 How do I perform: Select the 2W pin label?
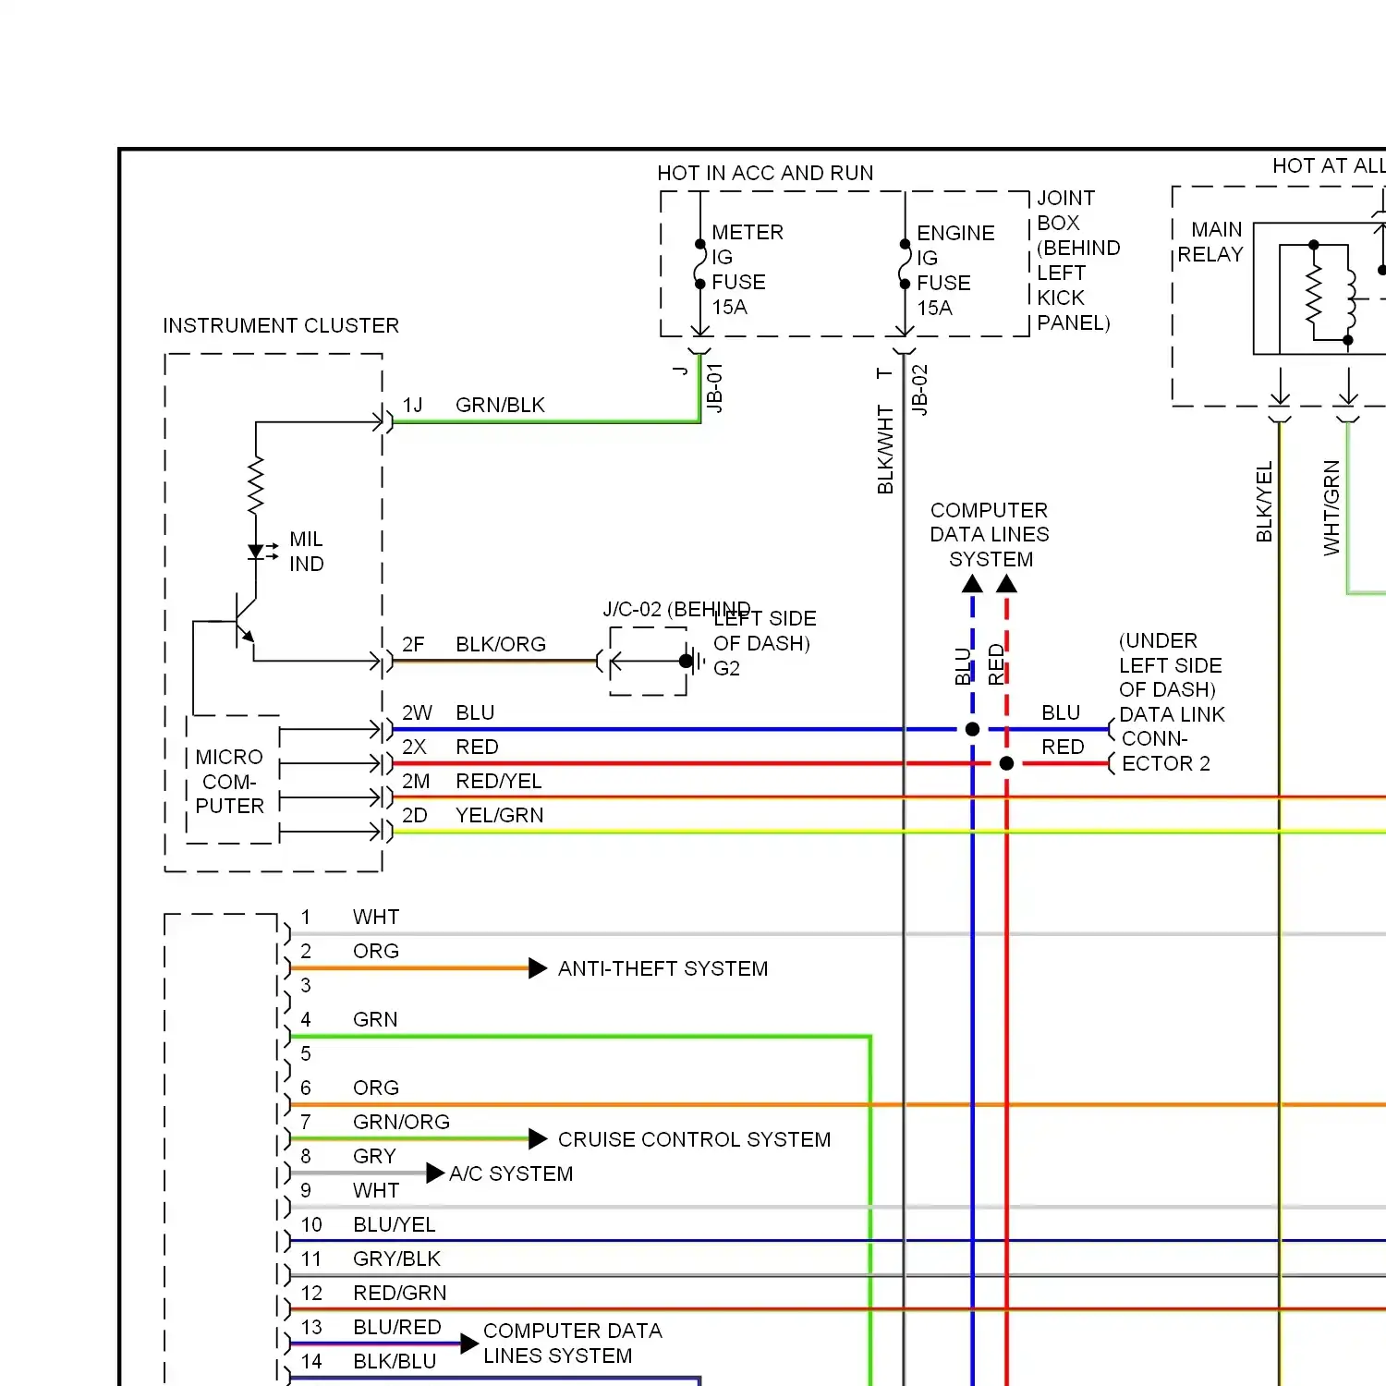pos(417,712)
